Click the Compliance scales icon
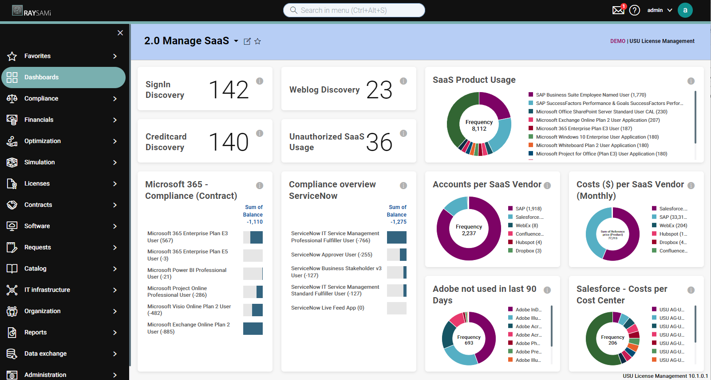This screenshot has height=380, width=711. [x=12, y=99]
